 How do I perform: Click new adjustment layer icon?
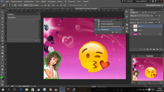point(151,49)
